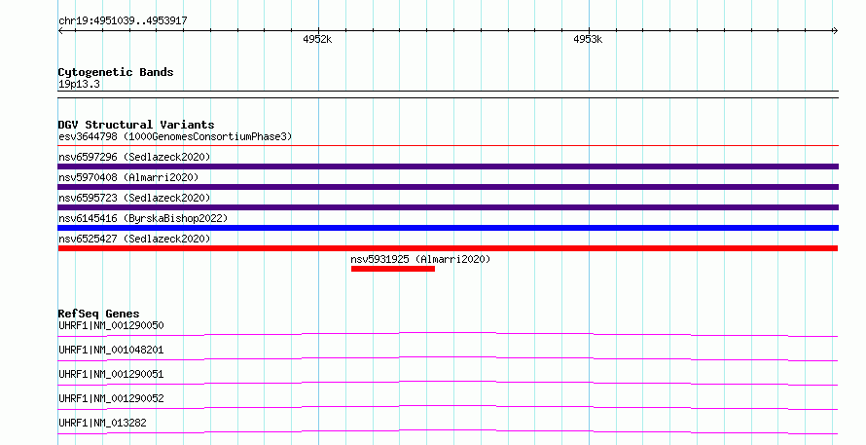Open the UHRF1|NM_001048201 transcript label

(x=111, y=350)
